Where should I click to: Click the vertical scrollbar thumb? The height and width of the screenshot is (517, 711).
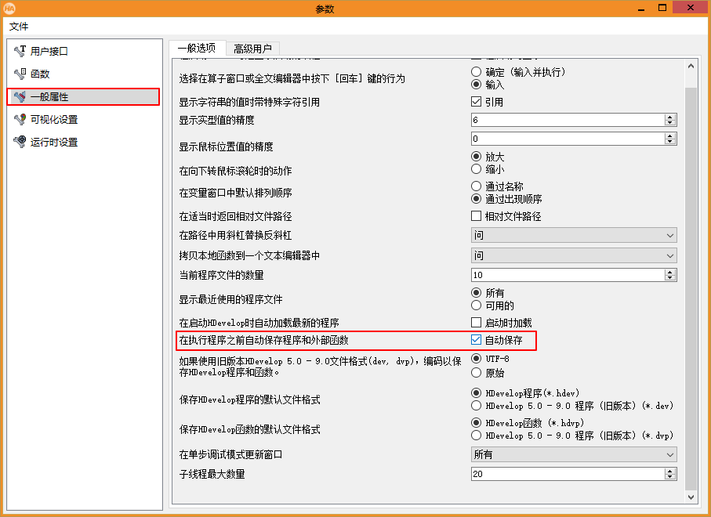[x=691, y=289]
